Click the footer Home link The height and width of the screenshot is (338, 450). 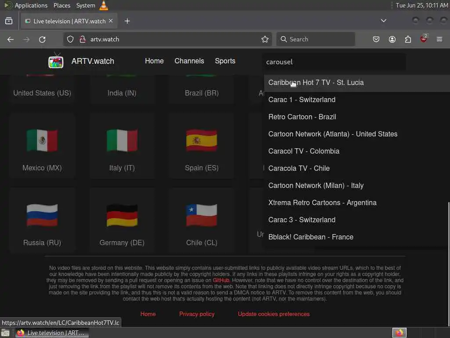pos(148,314)
